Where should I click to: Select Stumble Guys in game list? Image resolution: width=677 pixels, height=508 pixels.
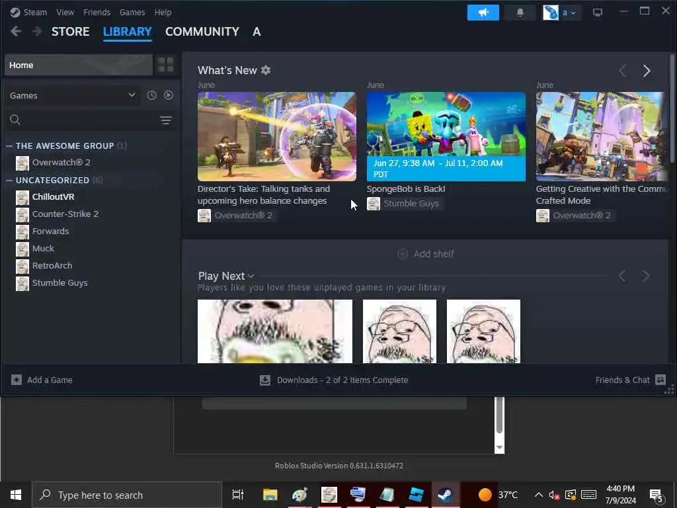coord(60,283)
